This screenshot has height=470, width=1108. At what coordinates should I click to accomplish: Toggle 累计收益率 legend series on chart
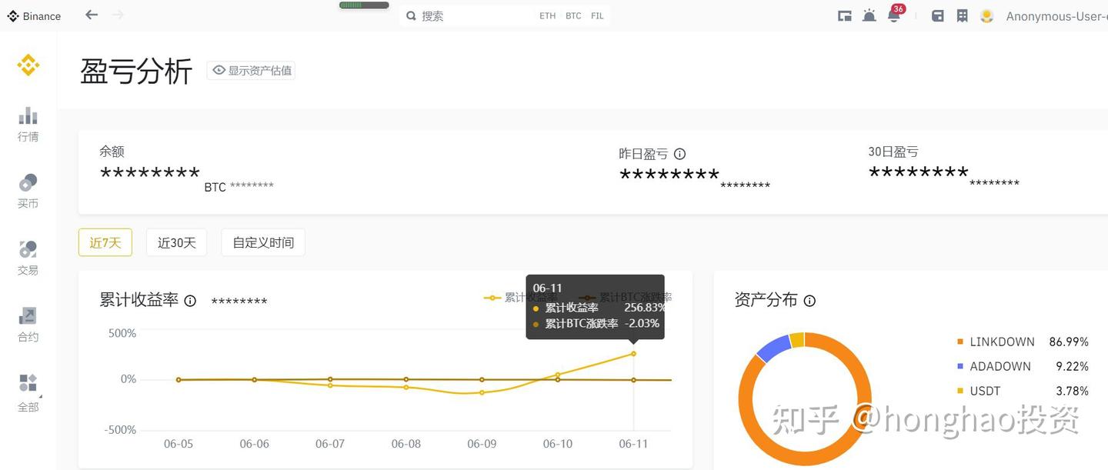coord(492,298)
